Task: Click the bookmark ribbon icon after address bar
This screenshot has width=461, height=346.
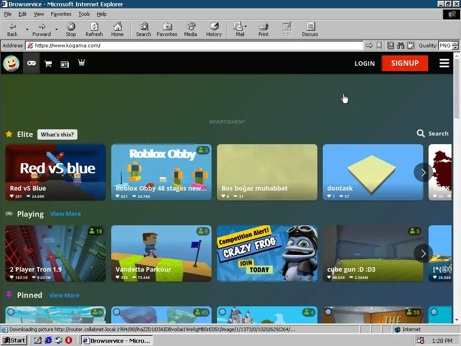Action: (x=379, y=46)
